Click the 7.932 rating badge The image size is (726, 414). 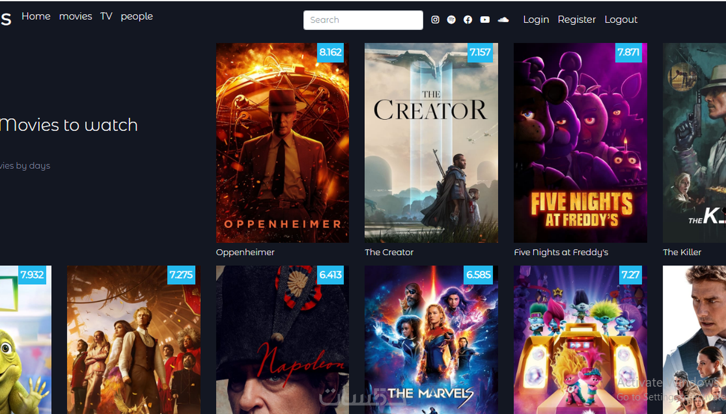pos(32,275)
